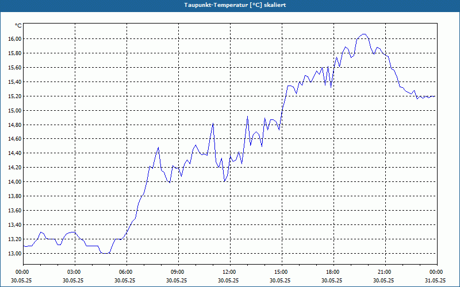Pick the "15:00" time axis label
Image resolution: width=460 pixels, height=287 pixels.
281,272
